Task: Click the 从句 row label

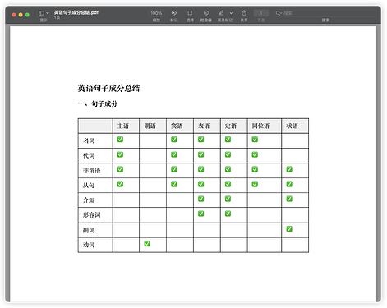Action: [89, 186]
